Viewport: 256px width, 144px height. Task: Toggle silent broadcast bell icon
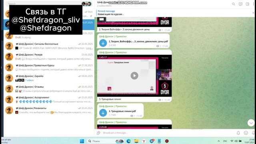(x=238, y=133)
